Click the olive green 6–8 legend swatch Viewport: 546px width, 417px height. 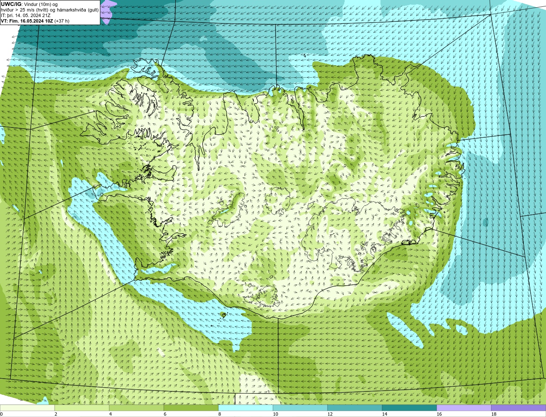coord(191,408)
